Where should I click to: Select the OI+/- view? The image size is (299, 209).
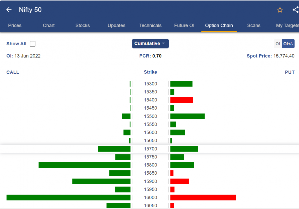[x=288, y=44]
